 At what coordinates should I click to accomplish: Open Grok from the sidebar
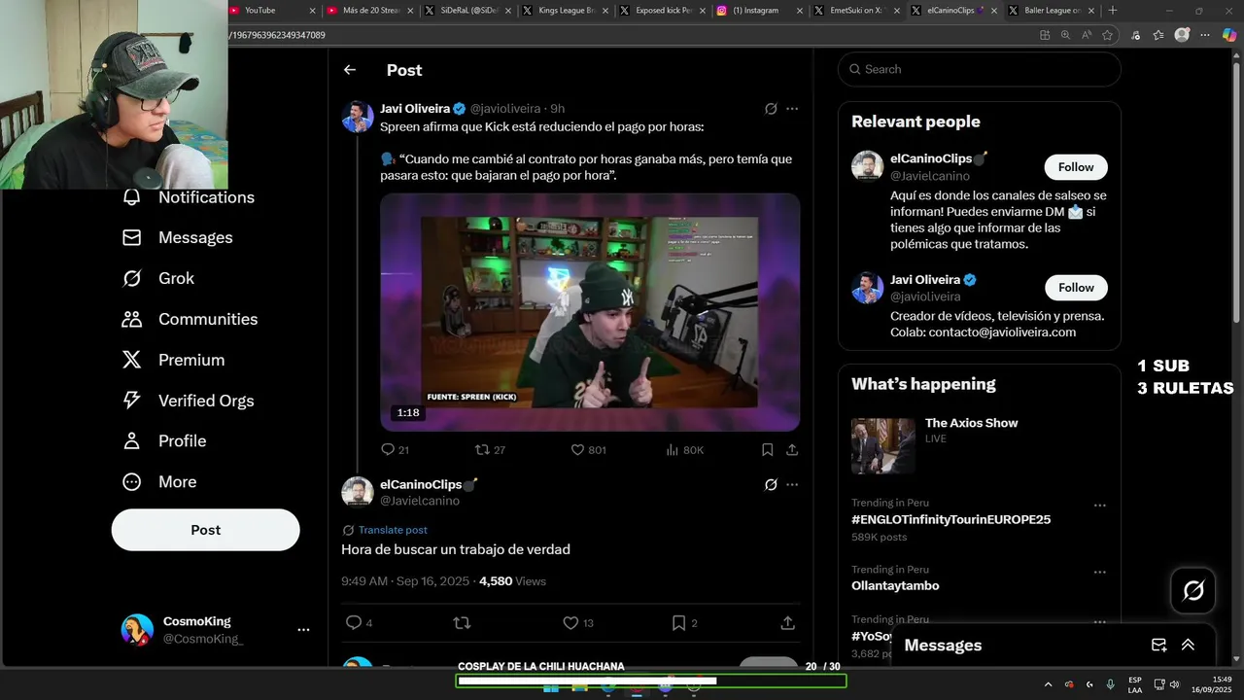(x=158, y=278)
